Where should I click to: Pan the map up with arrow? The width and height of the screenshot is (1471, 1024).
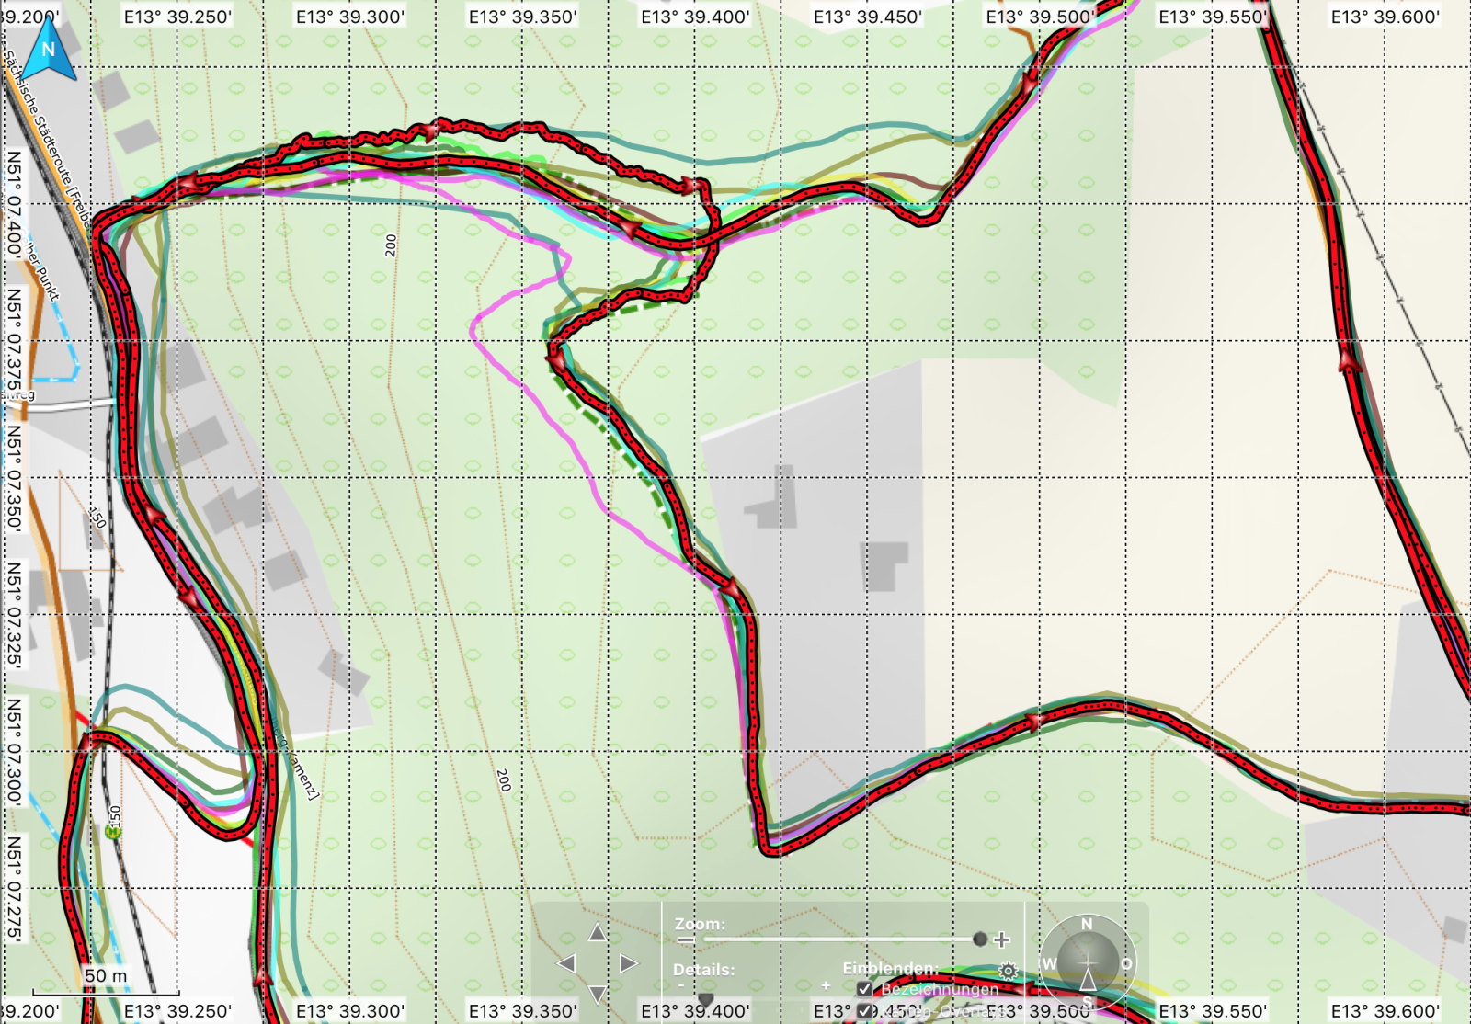pos(597,933)
